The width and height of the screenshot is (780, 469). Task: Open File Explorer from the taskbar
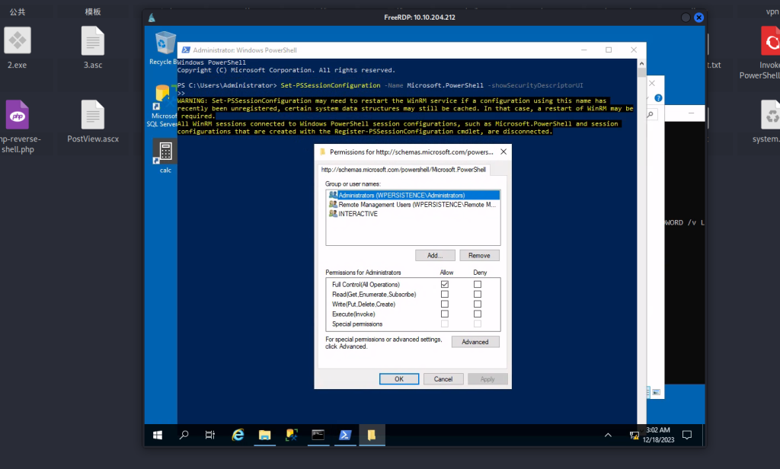coord(264,435)
